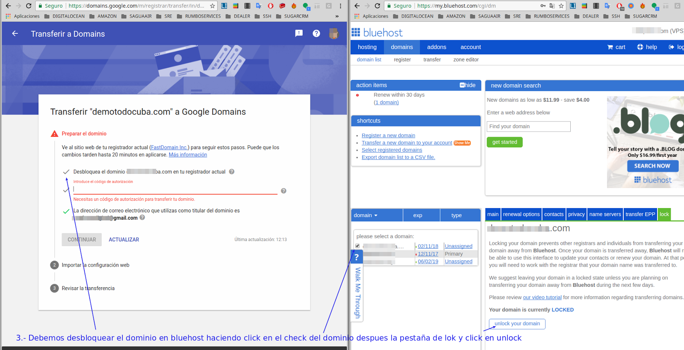Viewport: 684px width, 350px height.
Task: Open the help icon in Google Domains header
Action: 316,33
